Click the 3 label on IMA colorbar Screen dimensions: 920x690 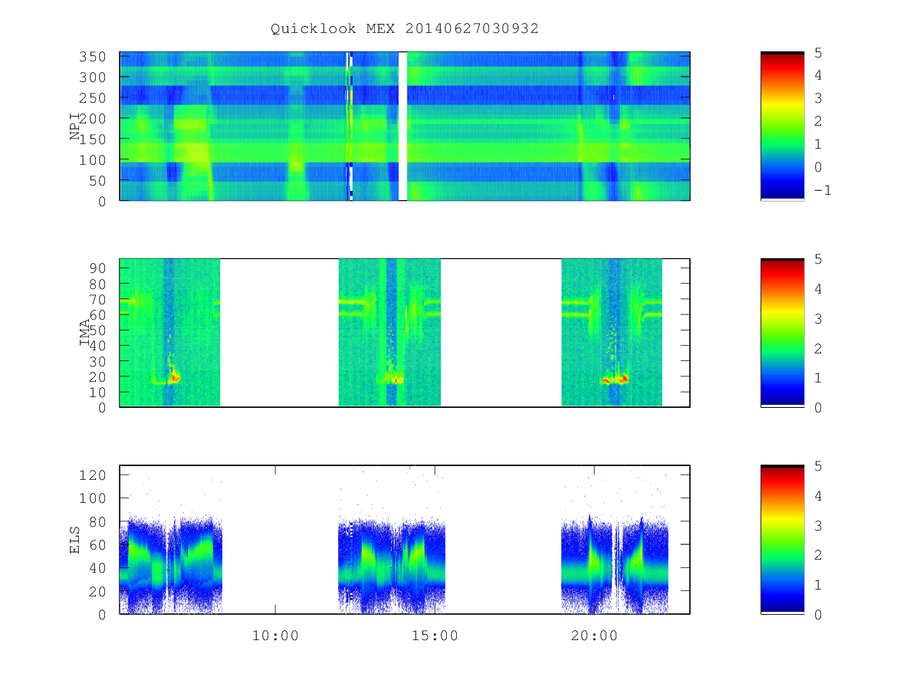817,318
